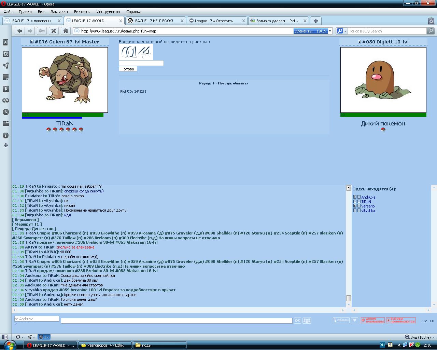Switch to 'Заливка удалась' tab
The width and height of the screenshot is (437, 350).
(x=278, y=21)
